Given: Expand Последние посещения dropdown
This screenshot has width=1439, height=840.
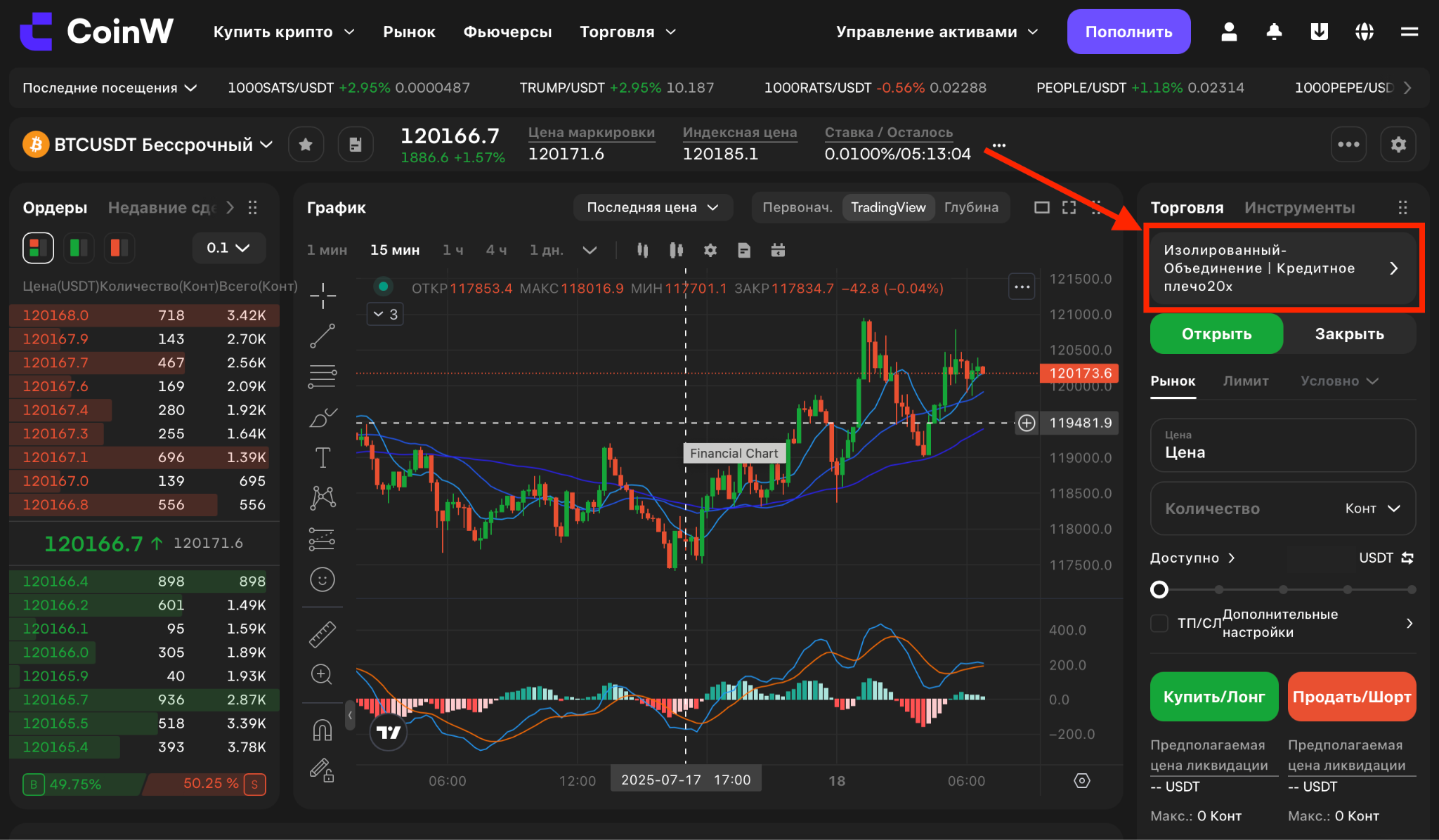Looking at the screenshot, I should click(110, 88).
